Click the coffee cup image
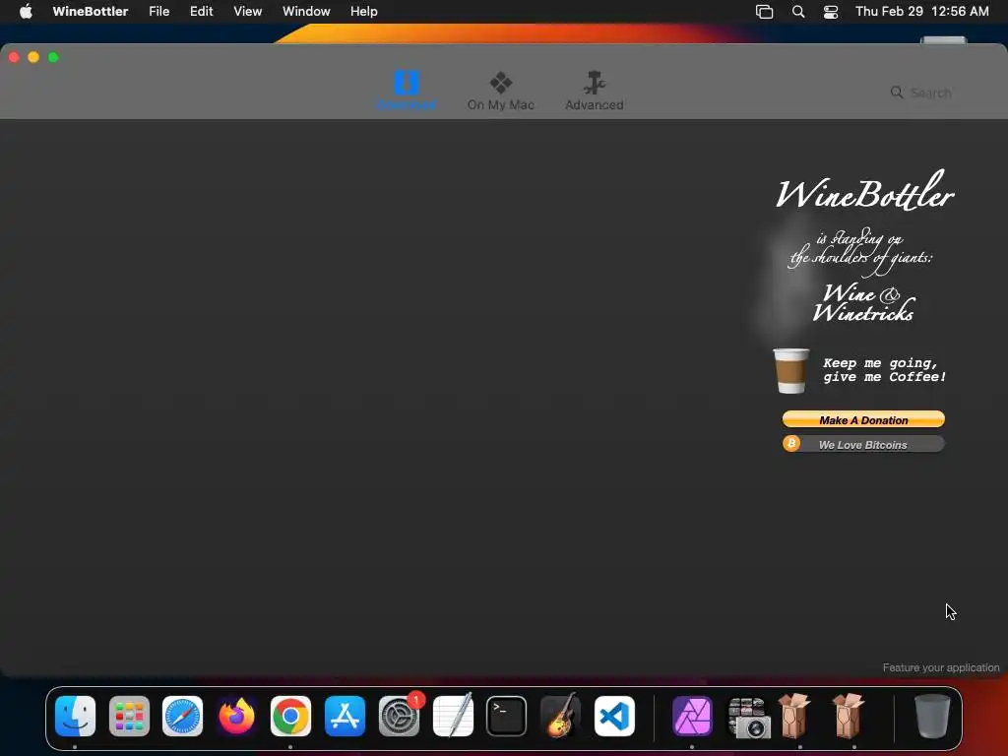Screen dimensions: 1008x756 point(790,370)
